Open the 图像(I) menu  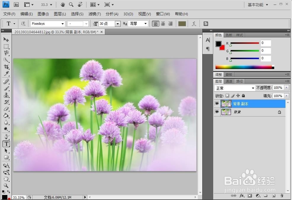click(43, 14)
